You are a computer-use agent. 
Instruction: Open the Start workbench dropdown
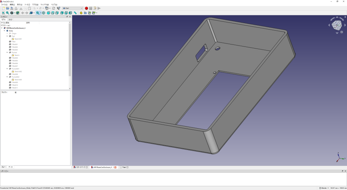coord(73,8)
